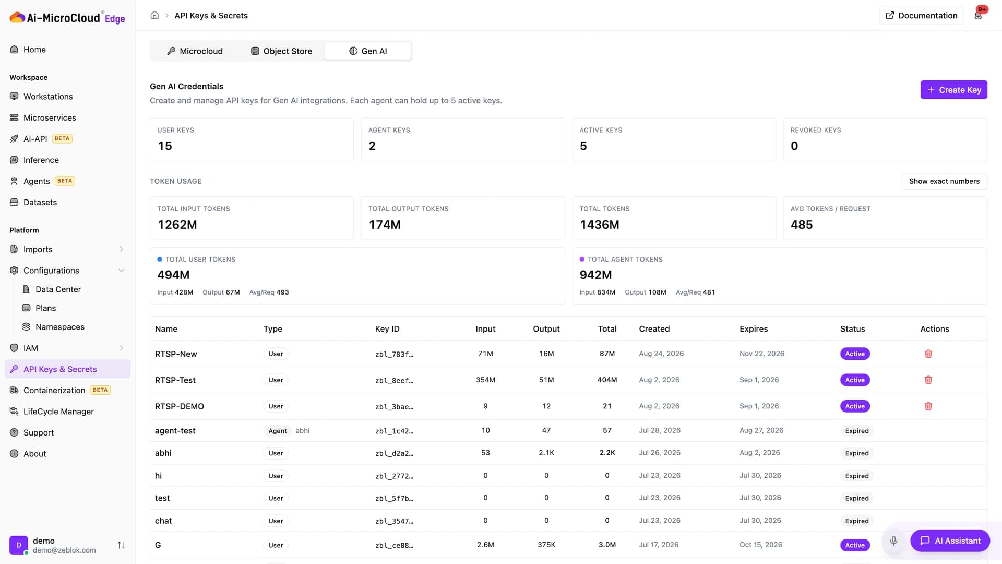Open the demo account switcher arrows
This screenshot has width=1002, height=564.
click(x=121, y=545)
